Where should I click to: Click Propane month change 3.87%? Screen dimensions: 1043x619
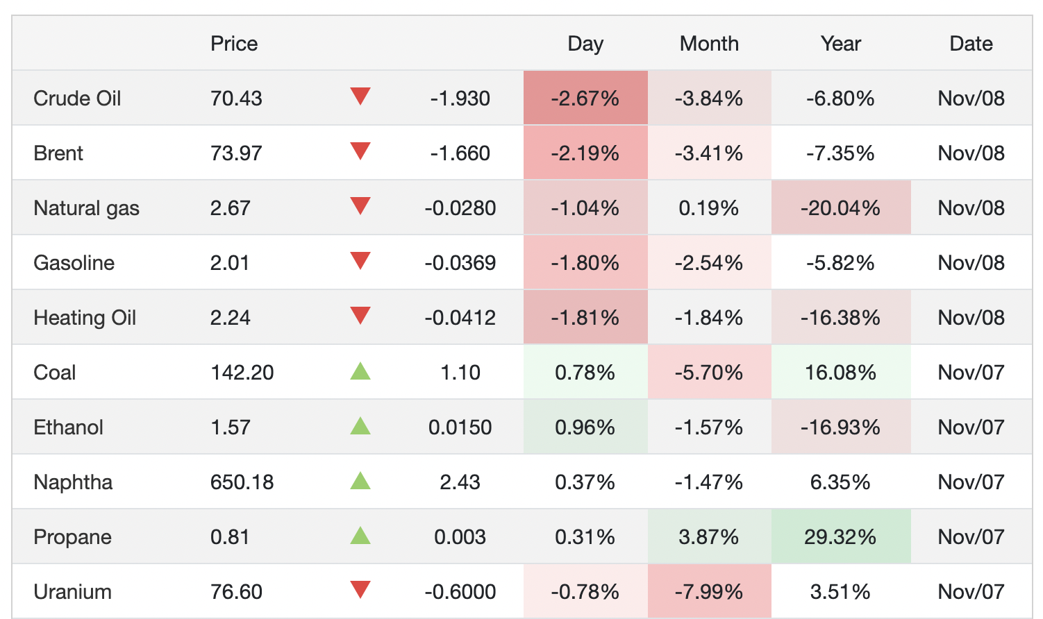[709, 537]
